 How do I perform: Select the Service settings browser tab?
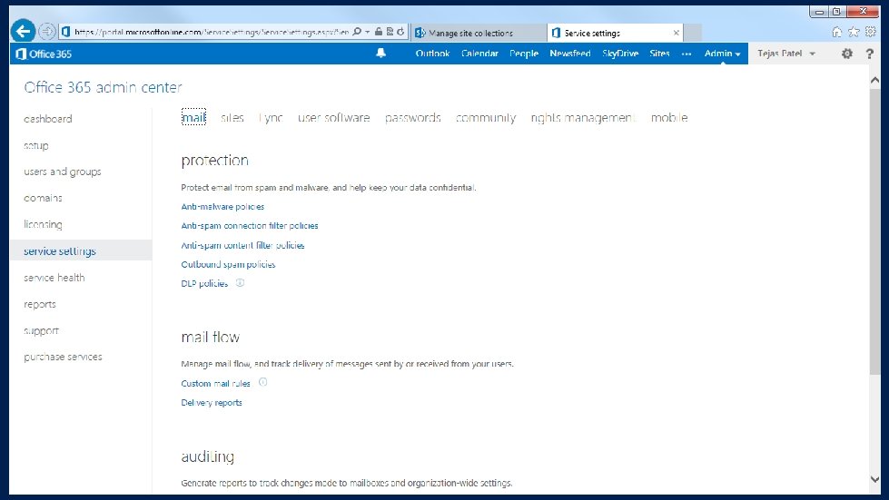615,33
